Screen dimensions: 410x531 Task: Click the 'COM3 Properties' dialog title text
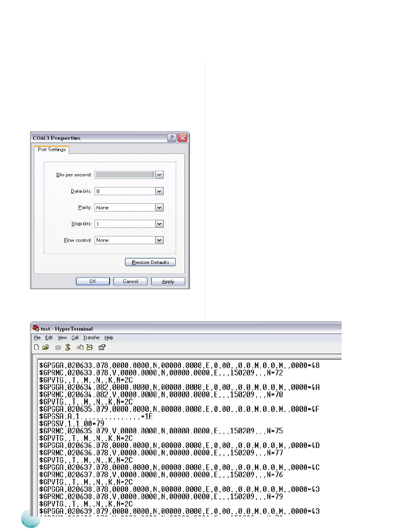[x=57, y=138]
